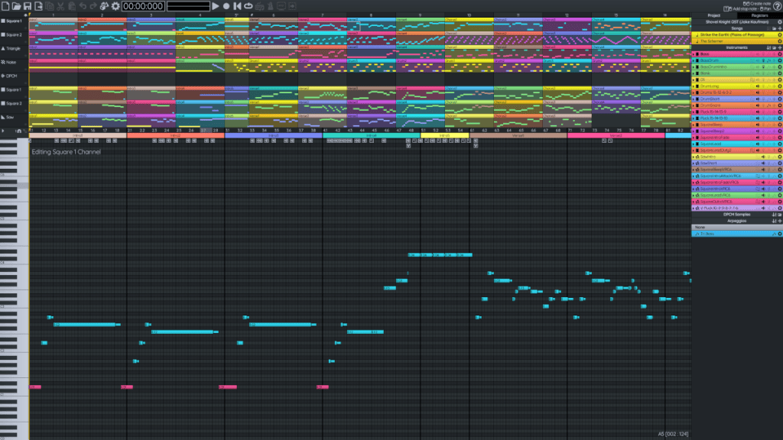Click the oscilloscope display next to timecode
The width and height of the screenshot is (783, 440).
(x=188, y=6)
